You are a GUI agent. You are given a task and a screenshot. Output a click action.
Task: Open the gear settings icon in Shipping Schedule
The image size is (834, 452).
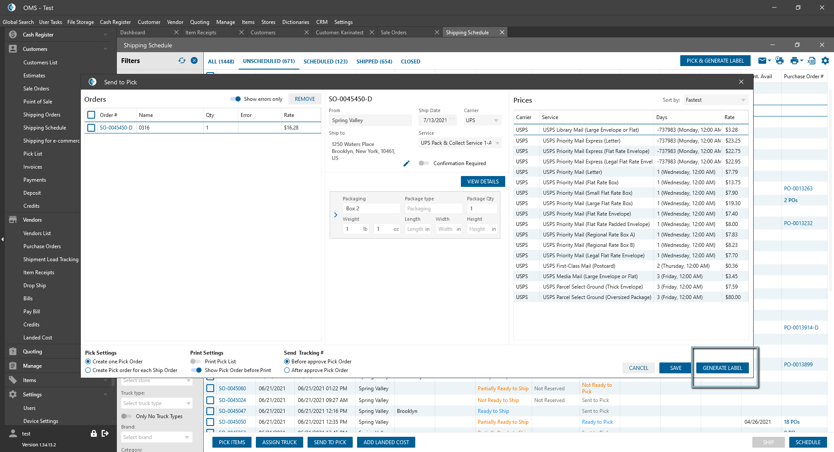825,61
